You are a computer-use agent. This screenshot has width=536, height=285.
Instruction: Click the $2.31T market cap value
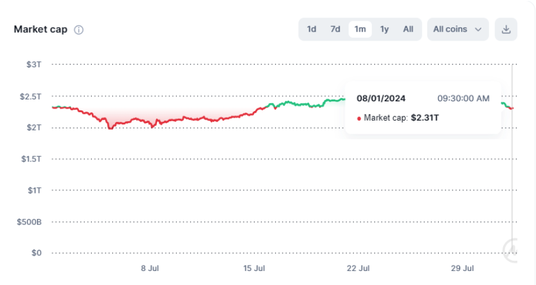tap(424, 118)
